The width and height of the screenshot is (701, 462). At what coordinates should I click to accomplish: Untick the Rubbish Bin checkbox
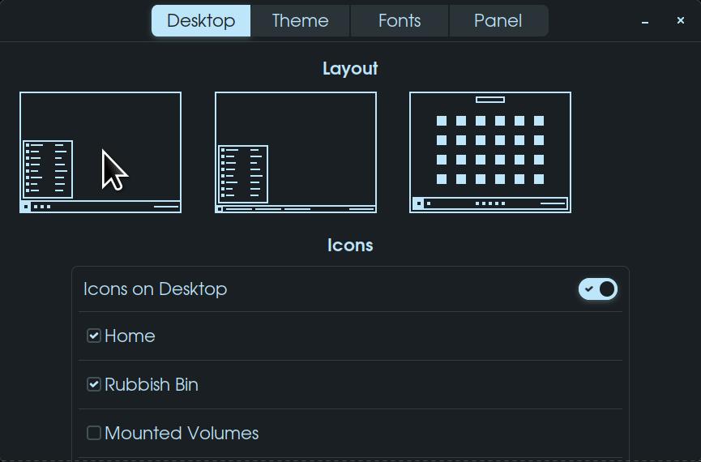pos(94,384)
